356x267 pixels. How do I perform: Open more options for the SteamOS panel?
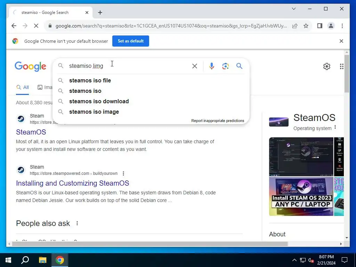pos(335,127)
